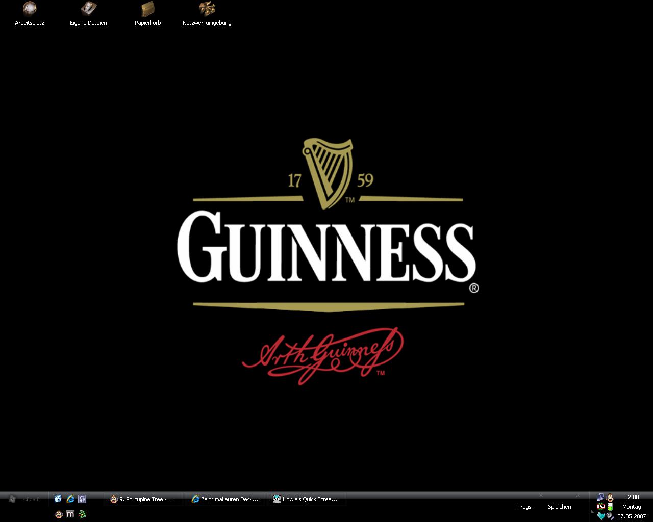653x522 pixels.
Task: Launch Internet Explorer from quick launch
Action: coord(70,499)
